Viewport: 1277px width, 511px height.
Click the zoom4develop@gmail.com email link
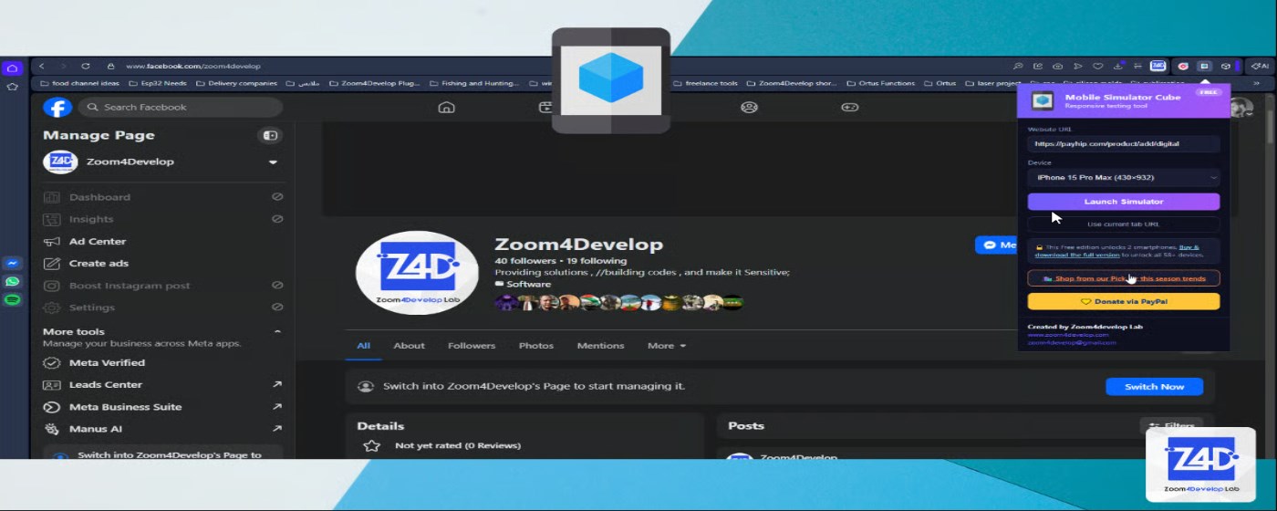coord(1072,343)
